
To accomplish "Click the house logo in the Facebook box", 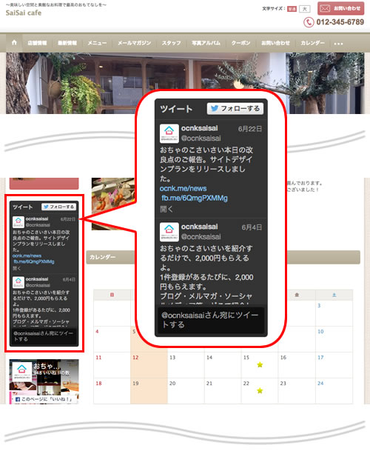I will click(21, 371).
